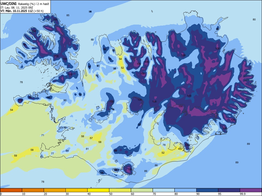Click the legend label '70'
The height and width of the screenshot is (196, 262).
click(x=154, y=194)
